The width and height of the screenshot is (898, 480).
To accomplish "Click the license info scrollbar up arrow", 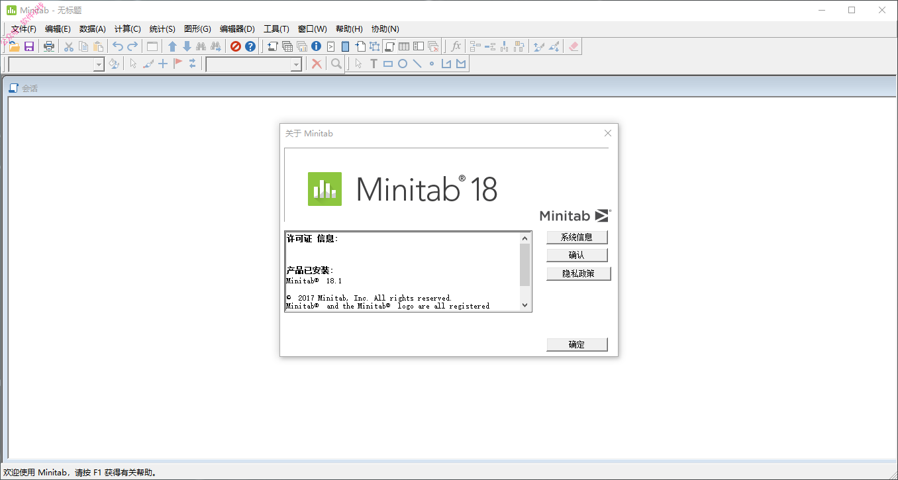I will tap(525, 238).
